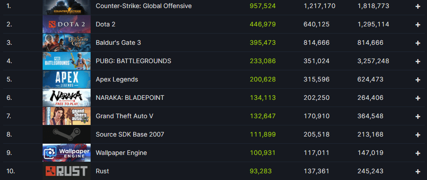Open the Steam logo thumbnail for Source SDK

(66, 134)
